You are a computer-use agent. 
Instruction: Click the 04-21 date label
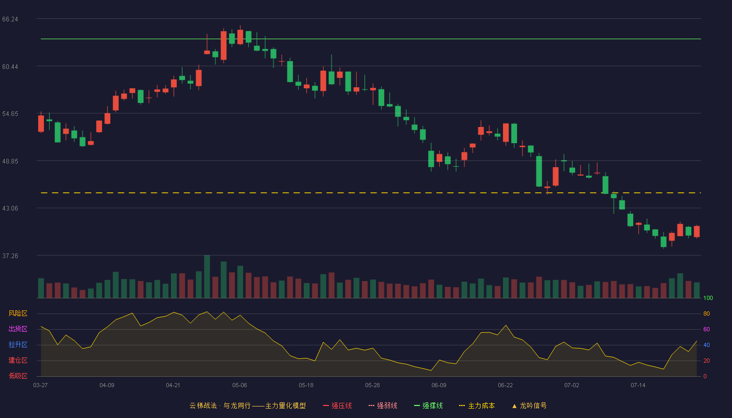173,385
